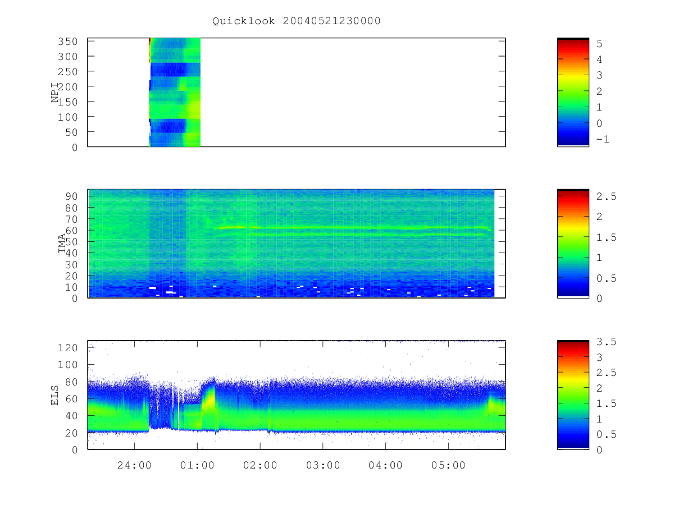Click the ELS y-axis label
The image size is (674, 505).
click(x=55, y=395)
